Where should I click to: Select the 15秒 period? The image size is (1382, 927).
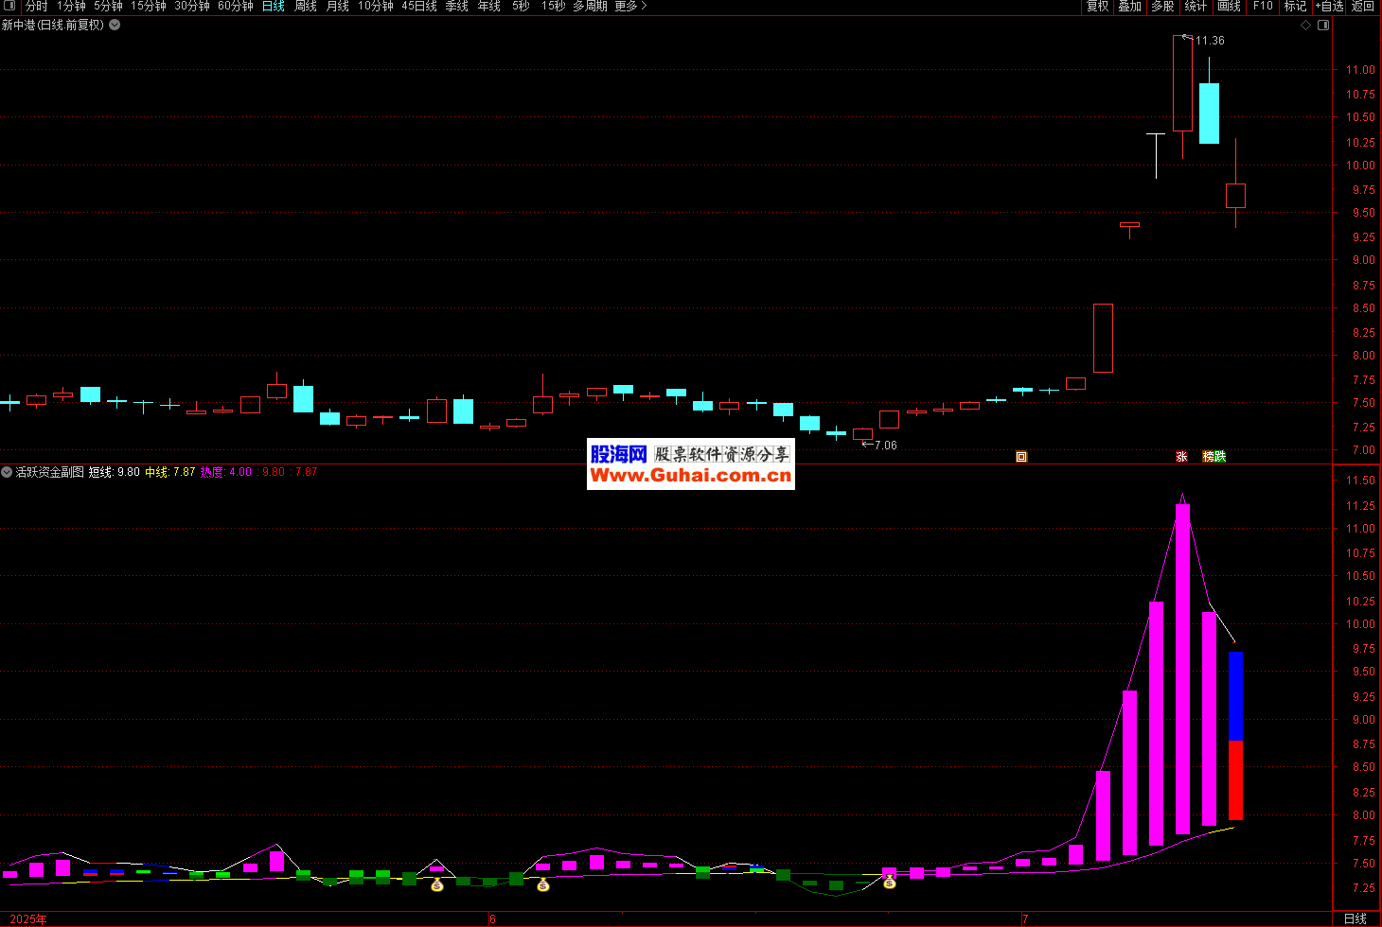point(554,7)
